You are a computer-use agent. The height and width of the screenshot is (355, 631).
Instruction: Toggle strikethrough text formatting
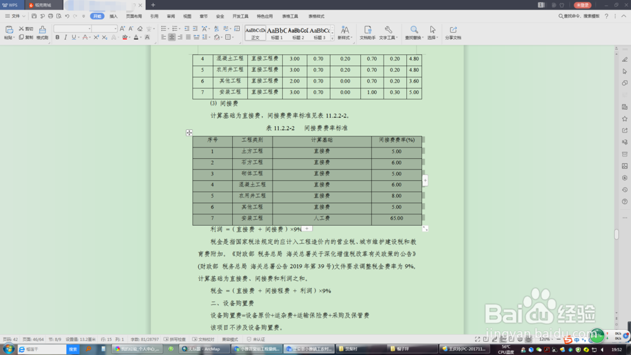[85, 37]
